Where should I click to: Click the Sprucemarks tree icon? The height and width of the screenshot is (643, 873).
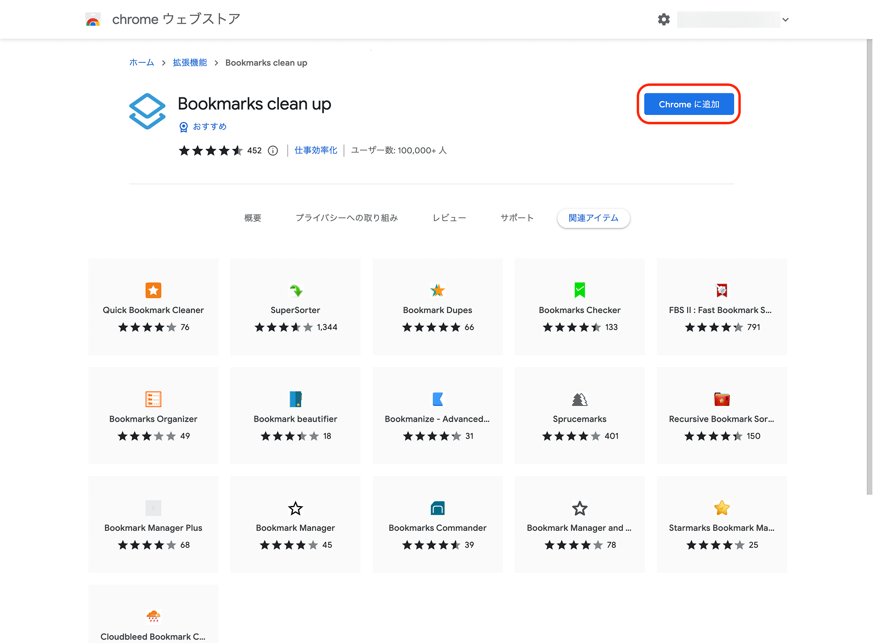click(x=580, y=399)
